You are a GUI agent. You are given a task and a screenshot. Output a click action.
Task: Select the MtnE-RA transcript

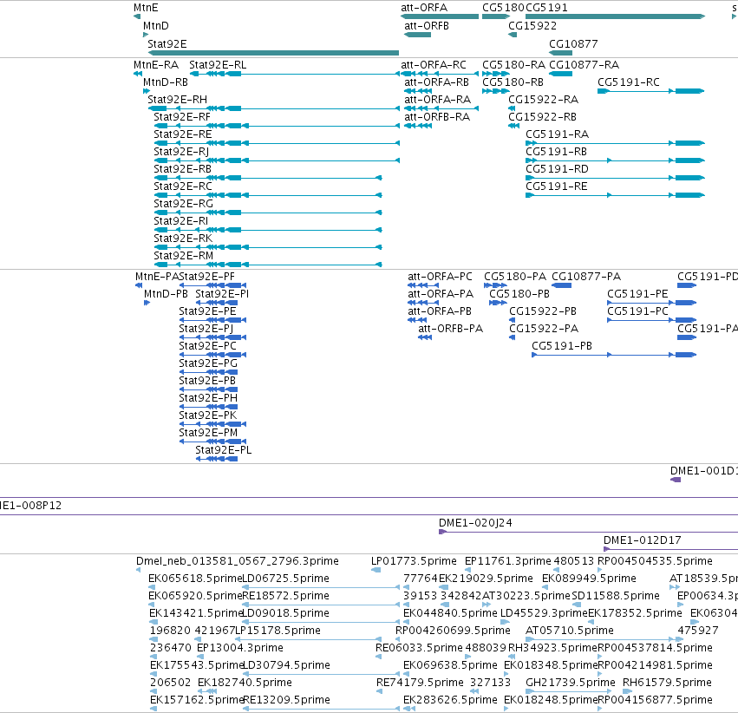click(138, 74)
